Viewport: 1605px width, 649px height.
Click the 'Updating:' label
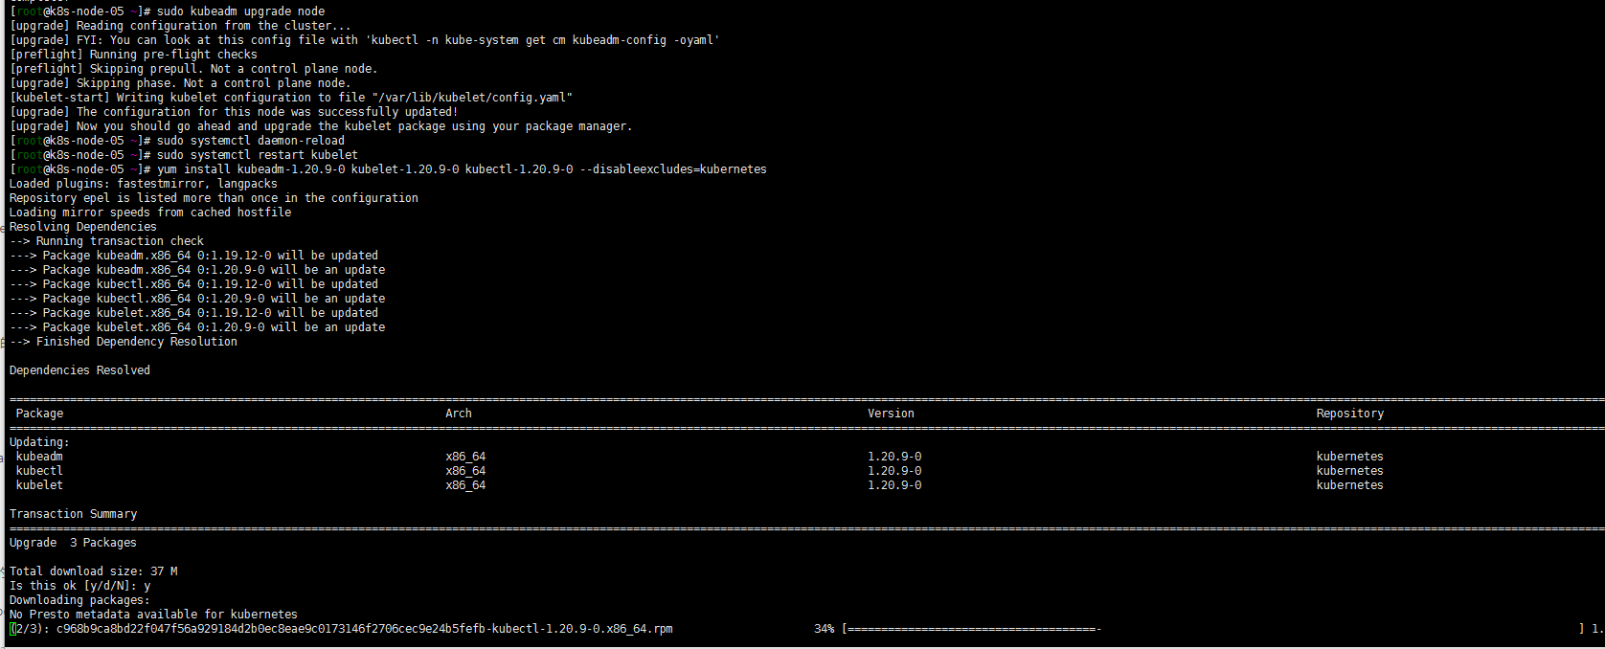(x=39, y=442)
